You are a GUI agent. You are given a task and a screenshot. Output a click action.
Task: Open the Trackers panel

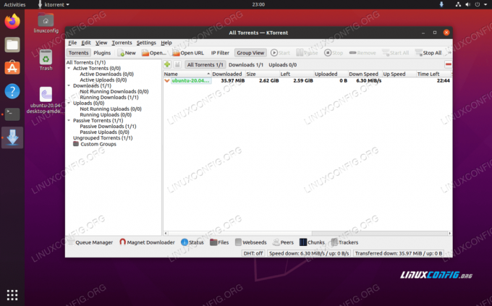coord(344,242)
